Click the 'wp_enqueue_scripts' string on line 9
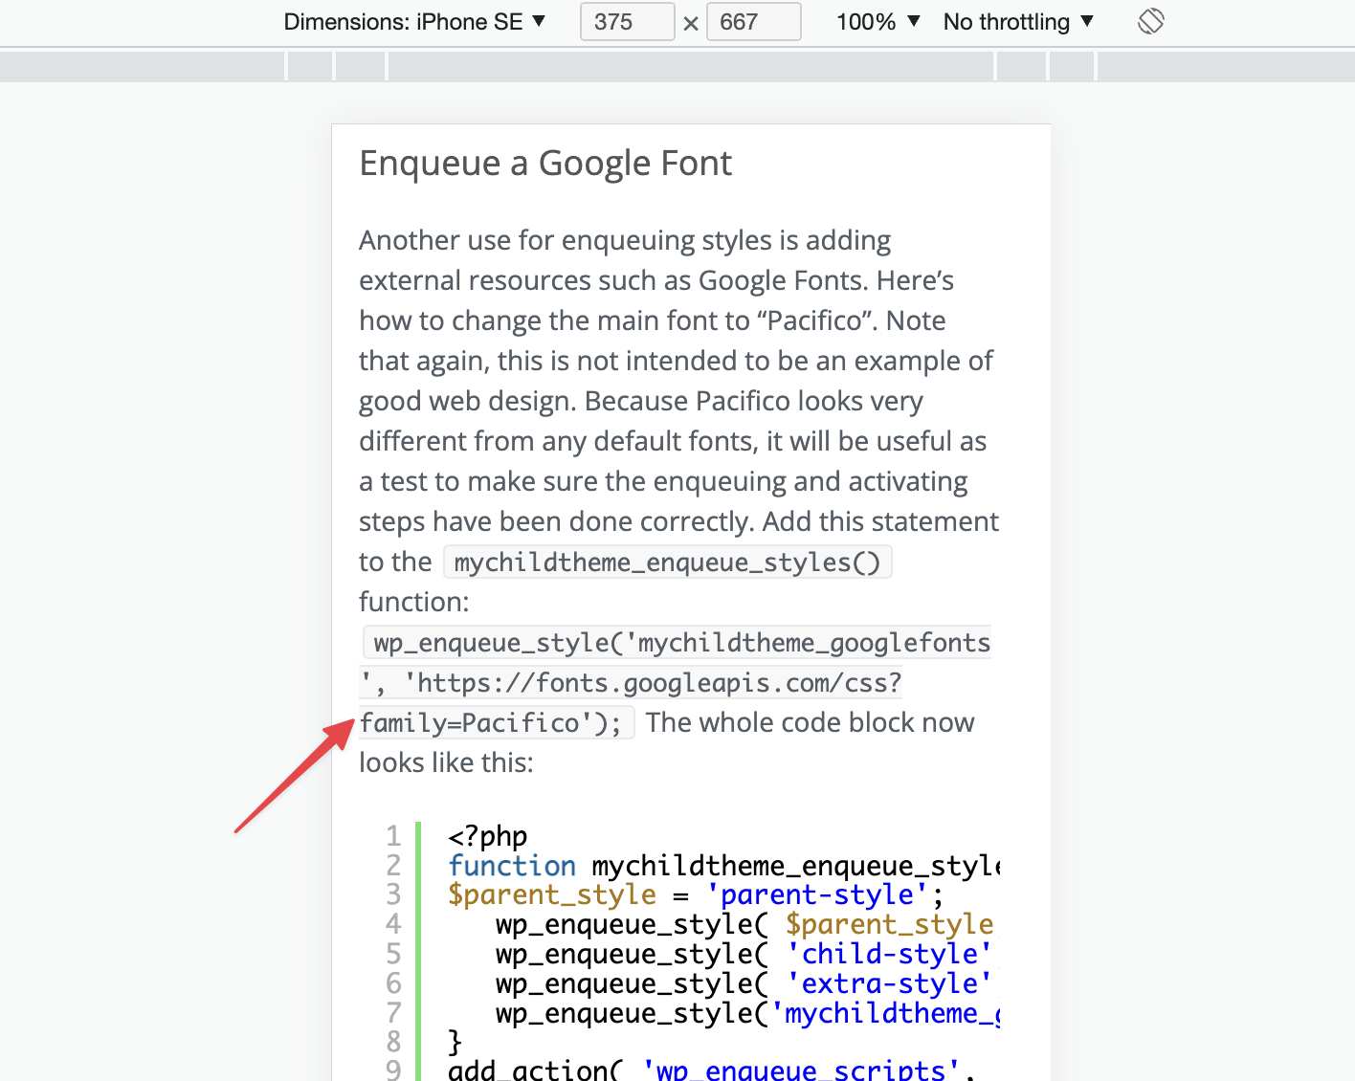This screenshot has height=1081, width=1355. (x=801, y=1070)
